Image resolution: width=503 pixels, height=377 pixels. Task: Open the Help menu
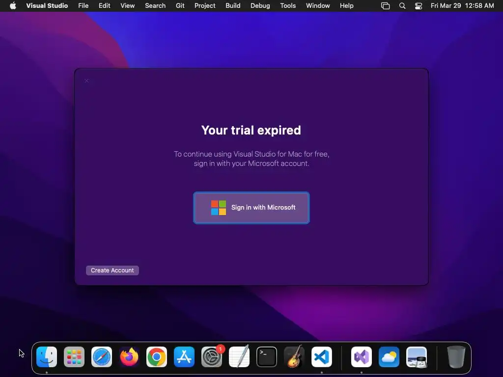point(346,6)
